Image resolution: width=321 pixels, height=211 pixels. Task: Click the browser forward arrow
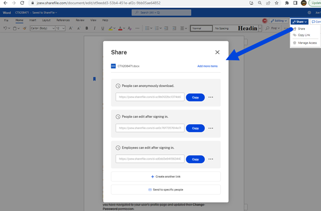[14, 3]
